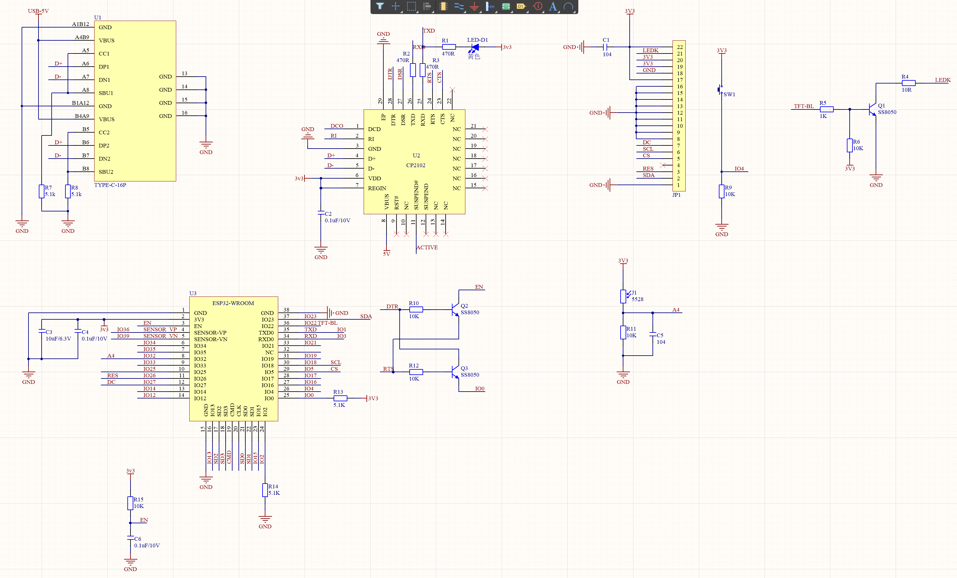Pick the Place Wire tool
Image resolution: width=957 pixels, height=578 pixels.
coord(459,6)
